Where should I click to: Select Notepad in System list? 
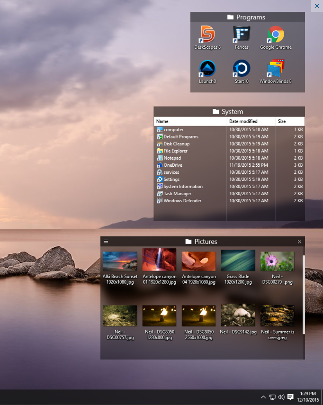coord(229,158)
